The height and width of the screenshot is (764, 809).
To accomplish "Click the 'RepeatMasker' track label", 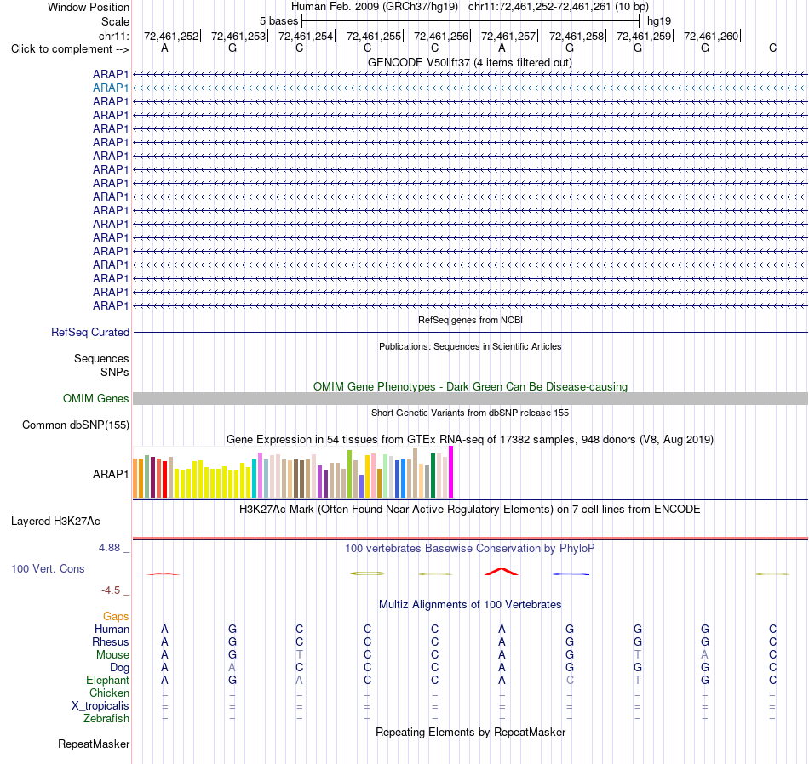I will (94, 744).
